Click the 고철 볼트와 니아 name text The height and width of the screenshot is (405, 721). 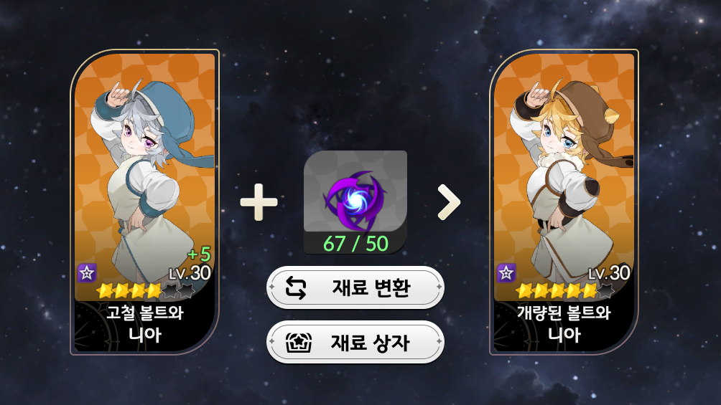click(145, 324)
